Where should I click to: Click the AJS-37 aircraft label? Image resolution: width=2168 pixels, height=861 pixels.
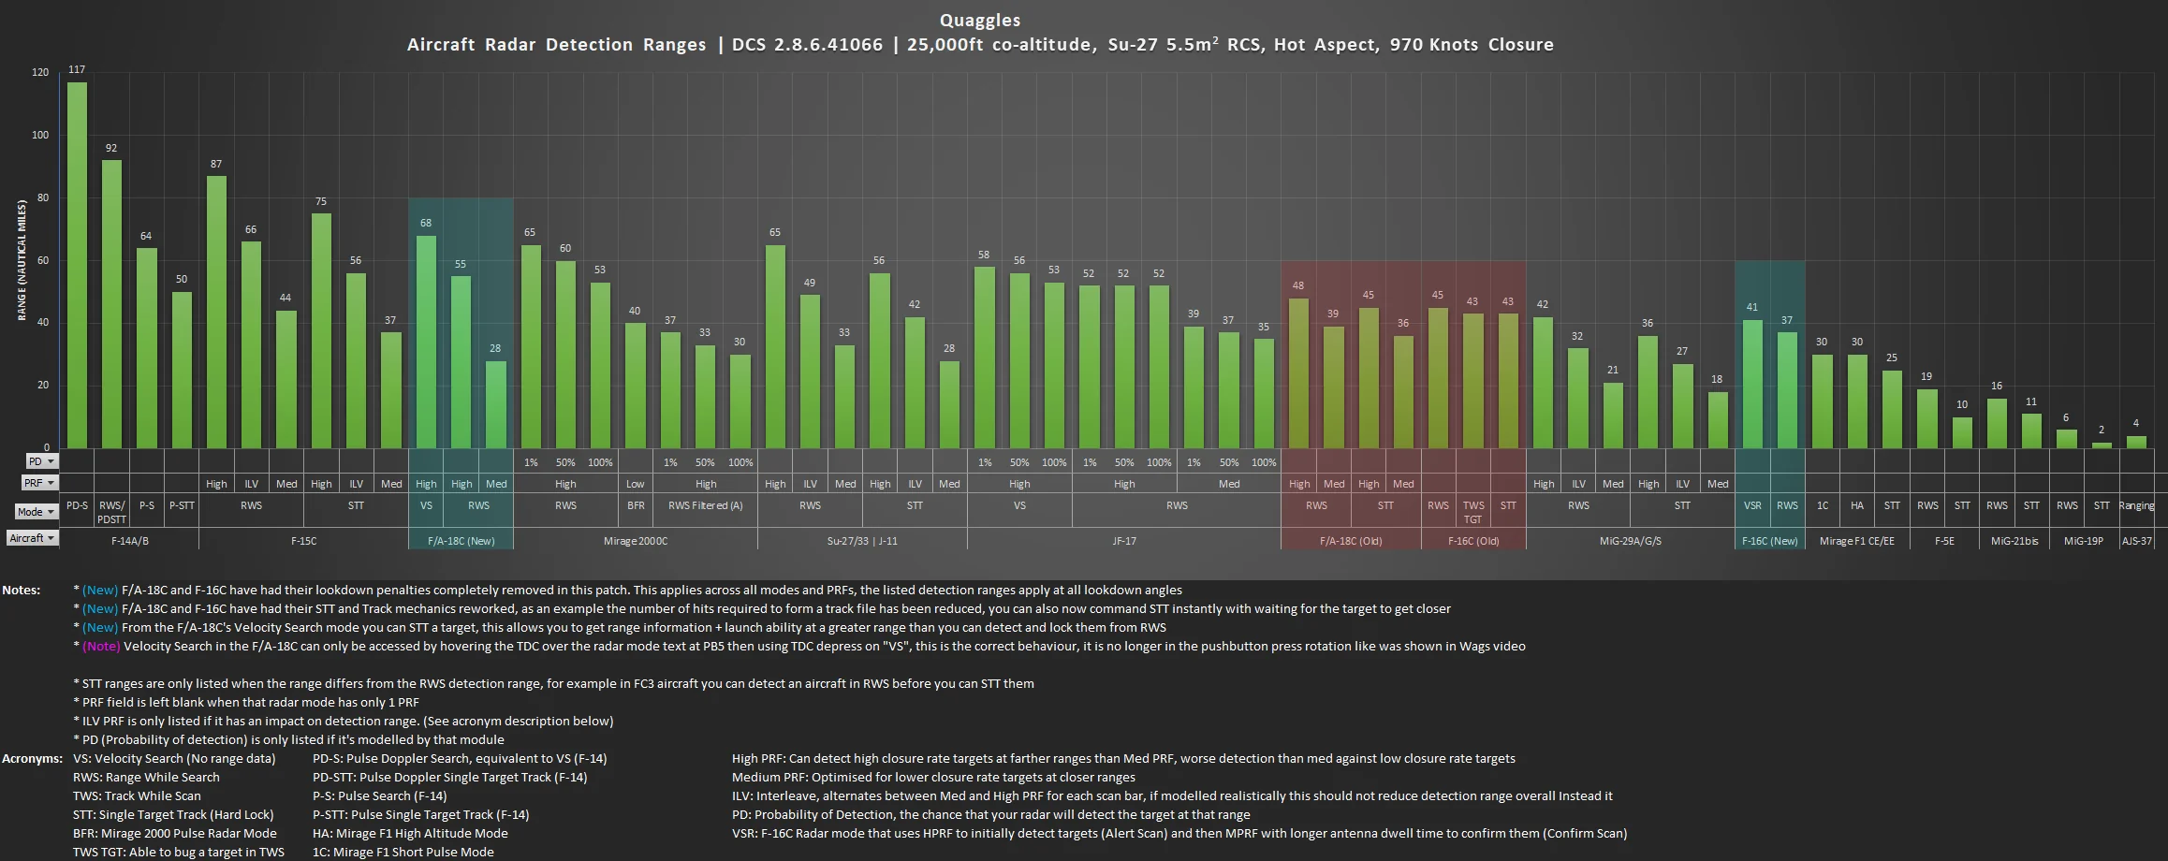click(2136, 541)
